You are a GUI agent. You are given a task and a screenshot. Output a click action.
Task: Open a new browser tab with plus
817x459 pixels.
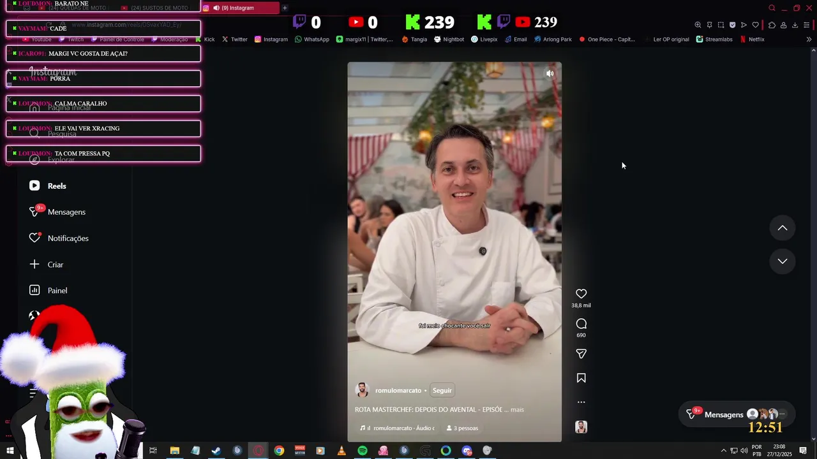285,8
